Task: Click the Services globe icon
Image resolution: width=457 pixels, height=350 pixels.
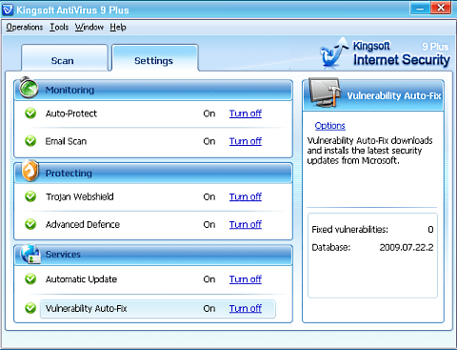Action: (30, 254)
